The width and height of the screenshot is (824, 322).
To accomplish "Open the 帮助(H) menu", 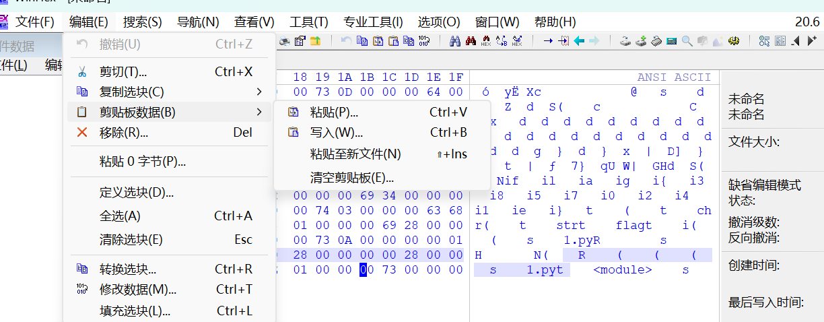I will coord(555,22).
